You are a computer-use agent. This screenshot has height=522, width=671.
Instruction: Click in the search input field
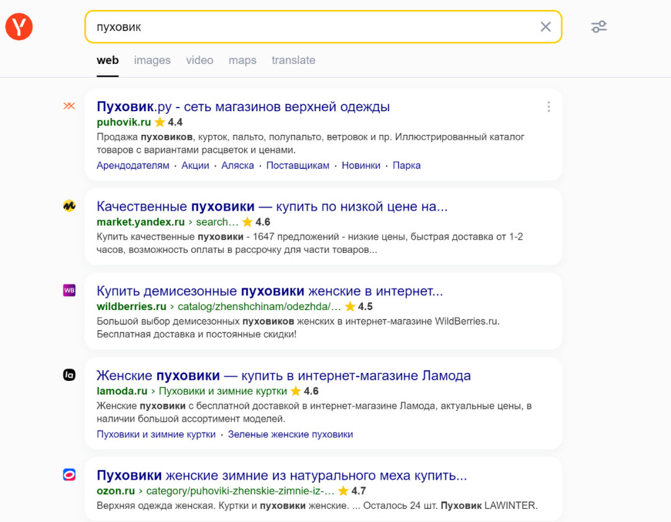click(x=311, y=27)
